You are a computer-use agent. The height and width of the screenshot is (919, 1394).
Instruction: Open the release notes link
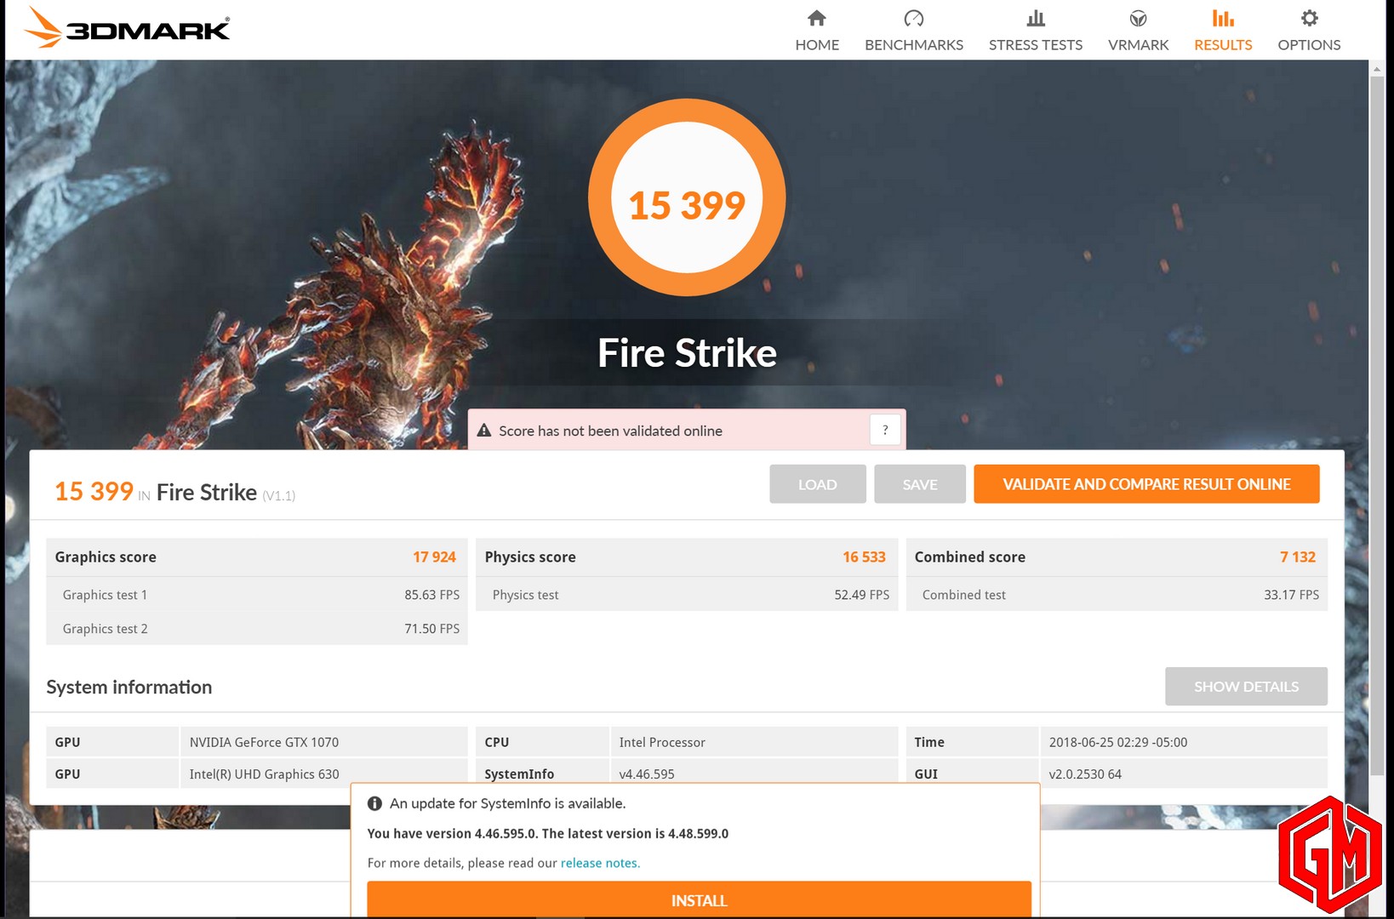coord(600,863)
